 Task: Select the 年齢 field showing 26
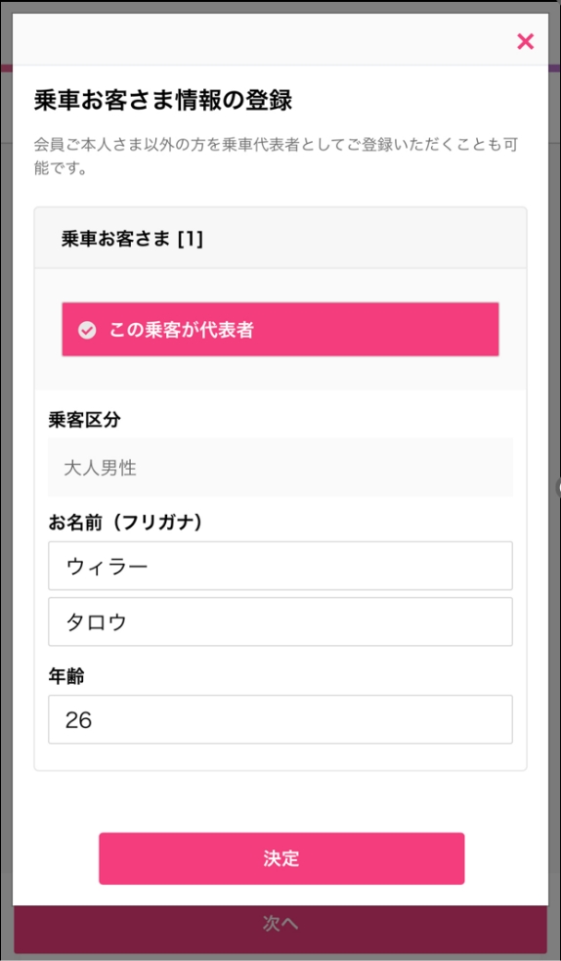click(280, 719)
